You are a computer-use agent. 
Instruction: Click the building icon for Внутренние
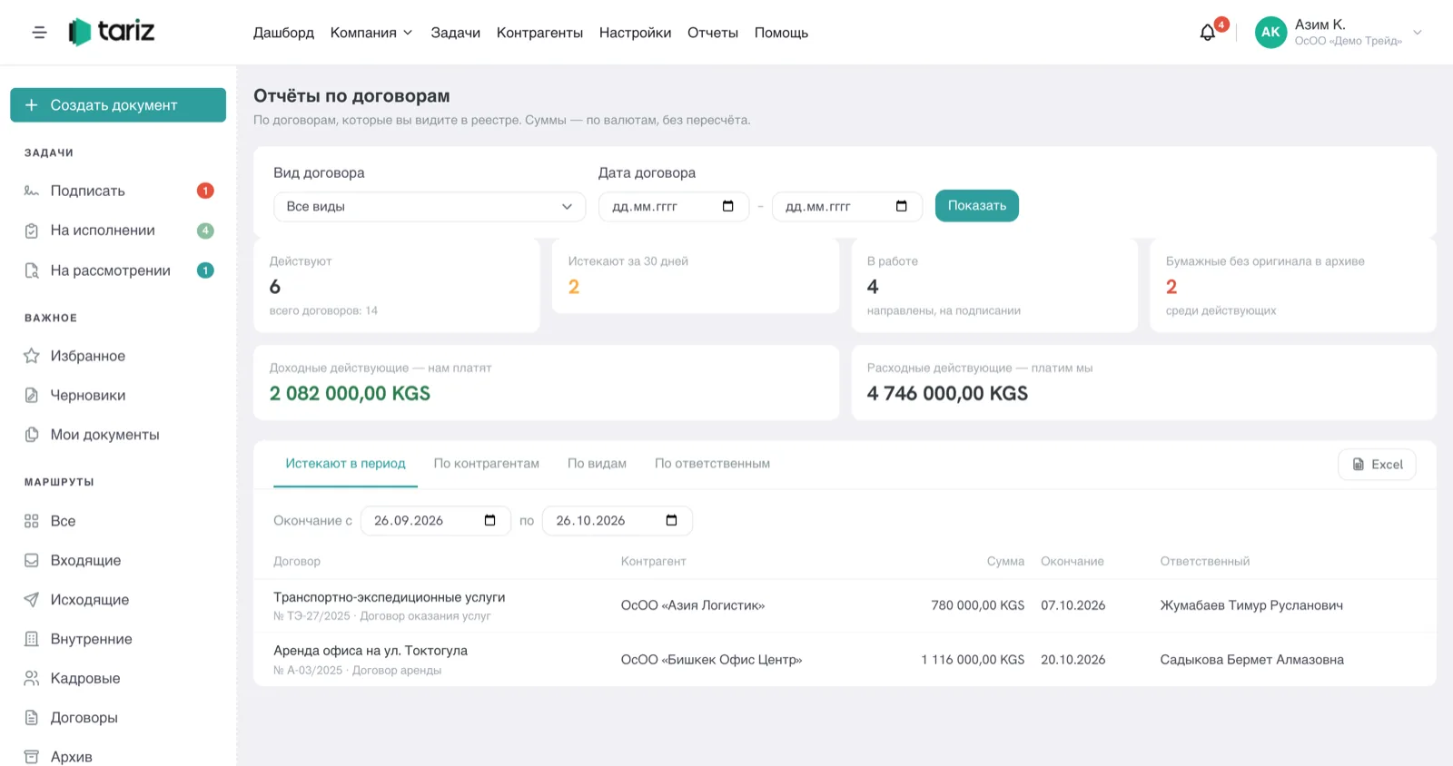[32, 639]
